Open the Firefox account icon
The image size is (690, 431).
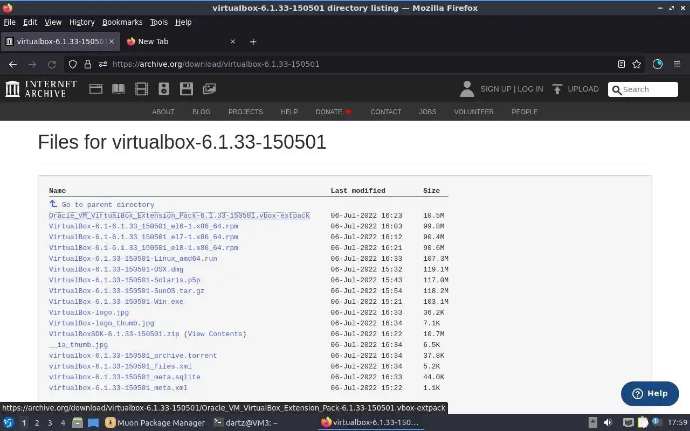click(x=658, y=64)
